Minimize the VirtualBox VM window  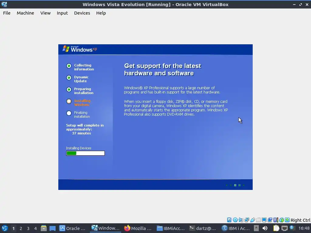(x=294, y=4)
